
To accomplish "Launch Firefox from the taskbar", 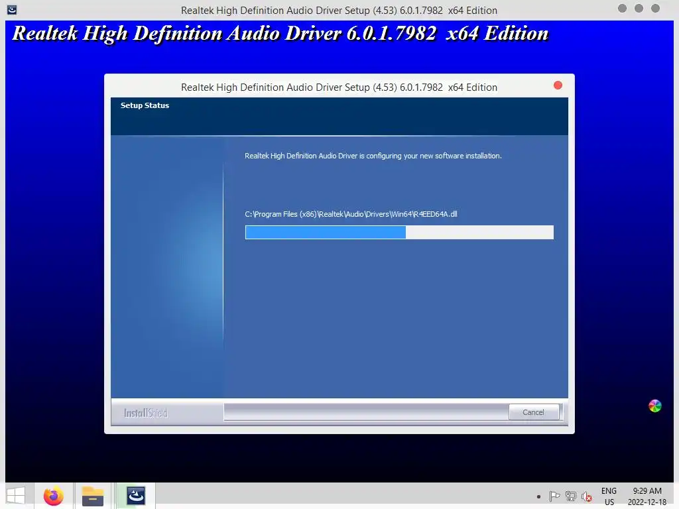I will (x=53, y=496).
